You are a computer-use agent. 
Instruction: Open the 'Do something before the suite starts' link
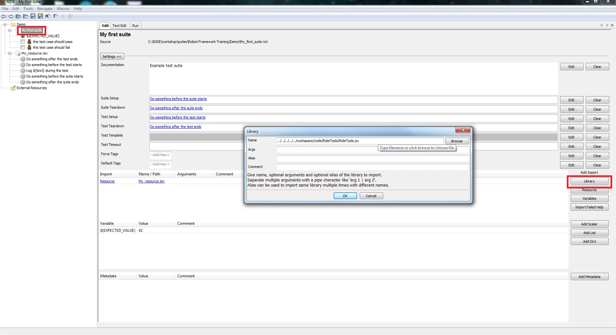tap(178, 99)
